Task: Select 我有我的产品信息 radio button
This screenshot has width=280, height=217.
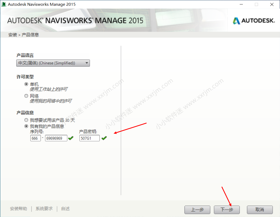Action: pyautogui.click(x=26, y=126)
